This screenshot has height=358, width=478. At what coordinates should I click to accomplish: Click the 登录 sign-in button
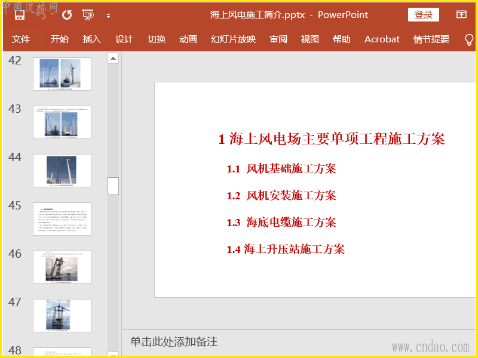[424, 14]
